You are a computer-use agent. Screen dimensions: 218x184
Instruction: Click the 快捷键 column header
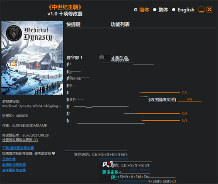(73, 24)
